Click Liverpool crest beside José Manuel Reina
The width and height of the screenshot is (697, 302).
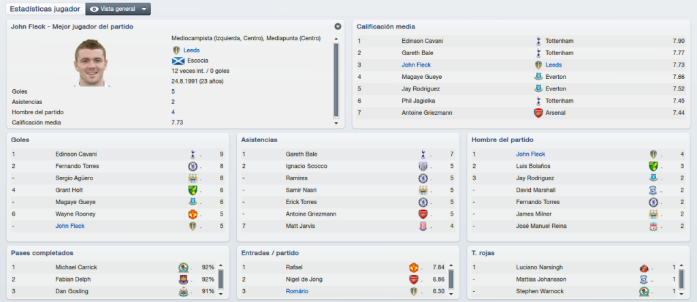(653, 226)
